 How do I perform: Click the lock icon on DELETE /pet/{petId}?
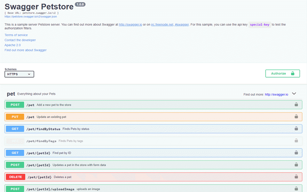[x=296, y=177]
